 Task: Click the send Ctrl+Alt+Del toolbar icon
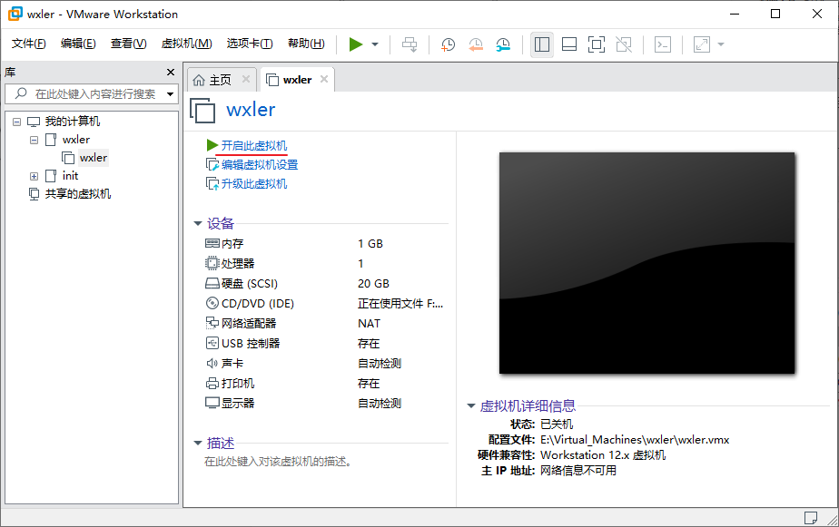(x=410, y=44)
